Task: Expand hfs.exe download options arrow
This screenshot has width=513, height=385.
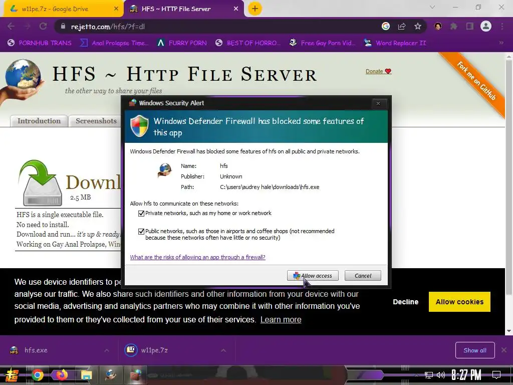Action: point(107,350)
